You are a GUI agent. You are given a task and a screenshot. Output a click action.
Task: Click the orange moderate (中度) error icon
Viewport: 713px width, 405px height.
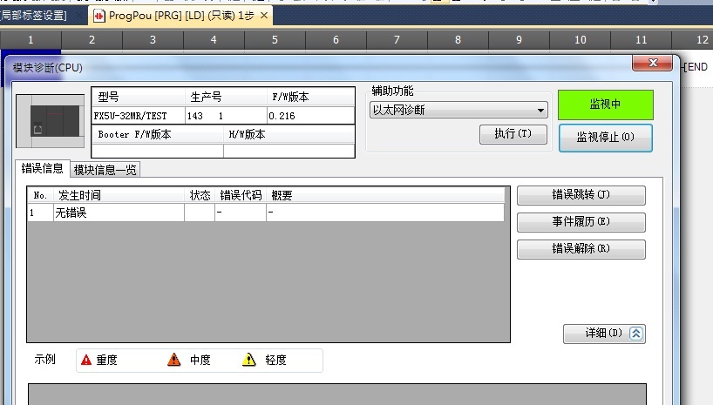click(x=174, y=360)
